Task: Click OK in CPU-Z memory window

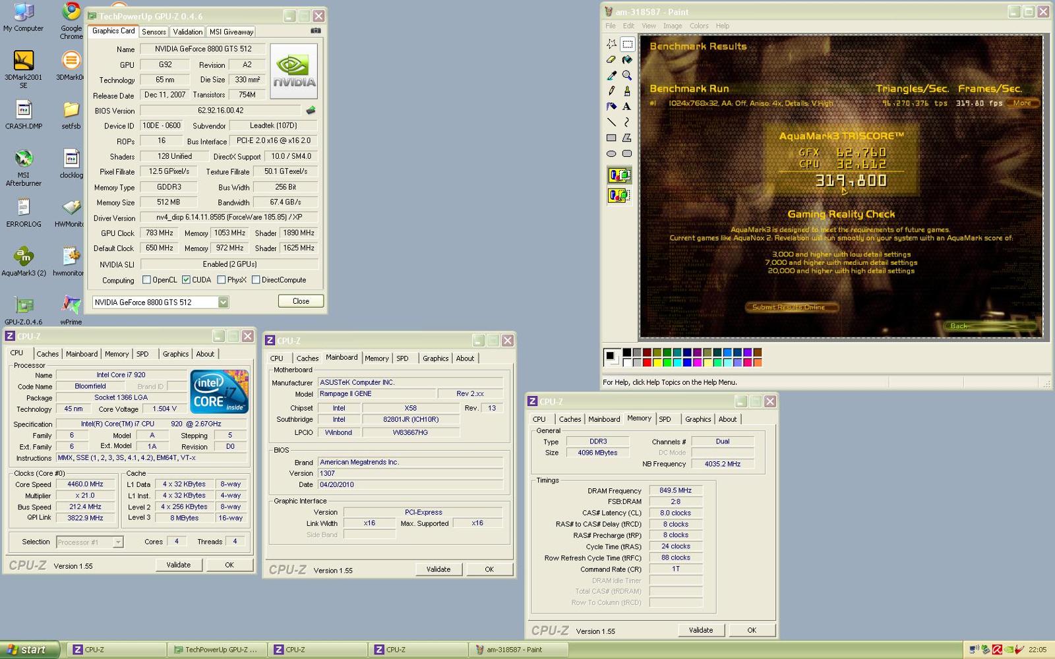Action: (x=752, y=630)
